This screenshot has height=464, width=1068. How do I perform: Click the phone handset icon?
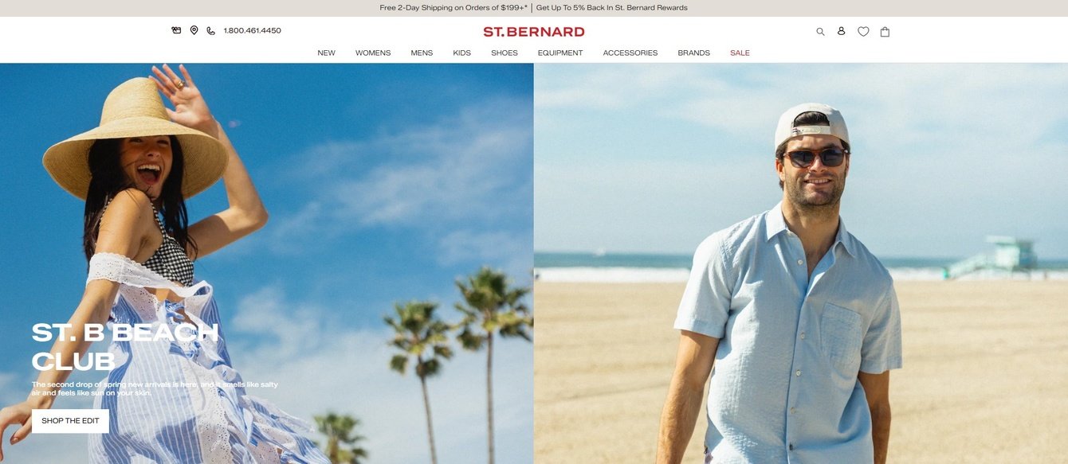(210, 31)
